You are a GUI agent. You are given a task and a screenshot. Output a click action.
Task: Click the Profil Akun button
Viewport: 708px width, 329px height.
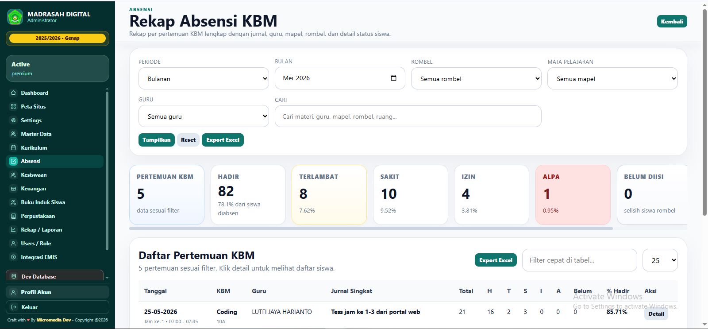58,292
